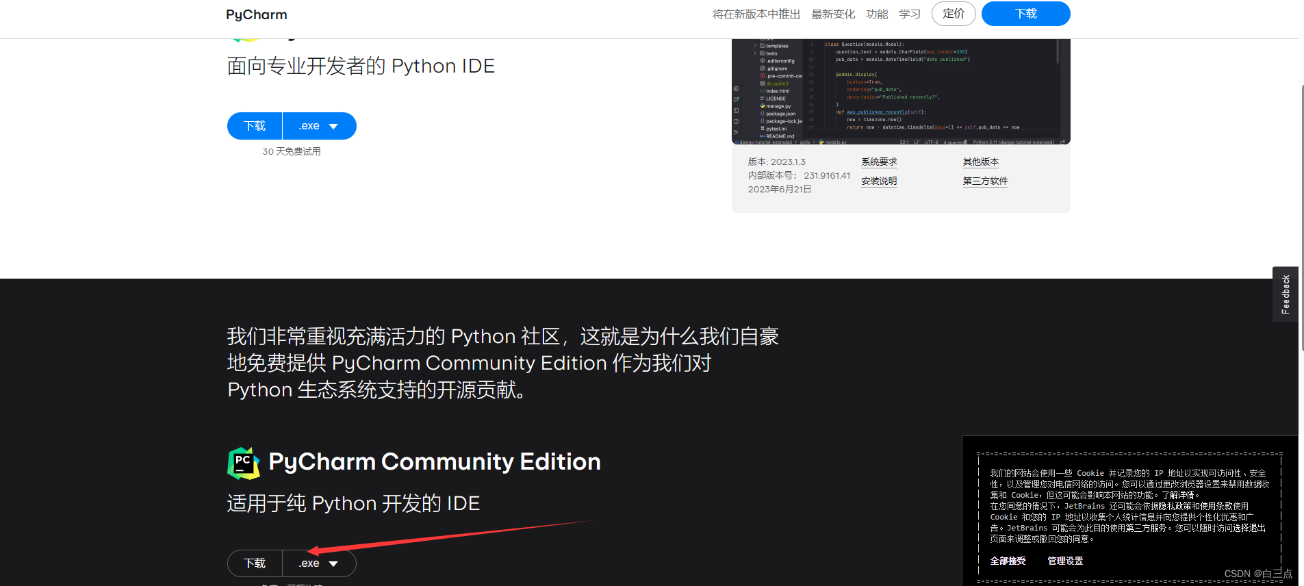Click the blue Professional 下载 button
Image resolution: width=1304 pixels, height=586 pixels.
pyautogui.click(x=255, y=126)
